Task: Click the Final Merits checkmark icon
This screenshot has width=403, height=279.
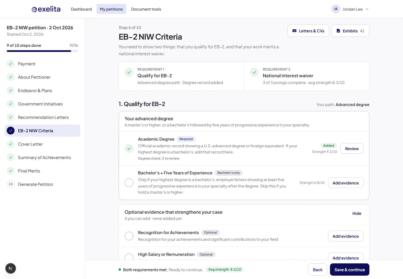Action: pos(11,171)
